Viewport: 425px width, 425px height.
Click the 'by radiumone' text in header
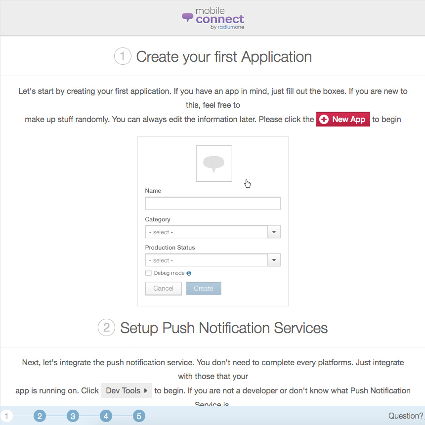(x=227, y=27)
